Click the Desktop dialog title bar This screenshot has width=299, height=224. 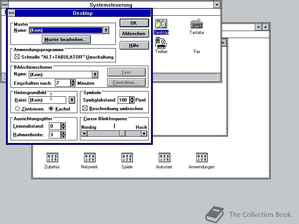point(83,13)
